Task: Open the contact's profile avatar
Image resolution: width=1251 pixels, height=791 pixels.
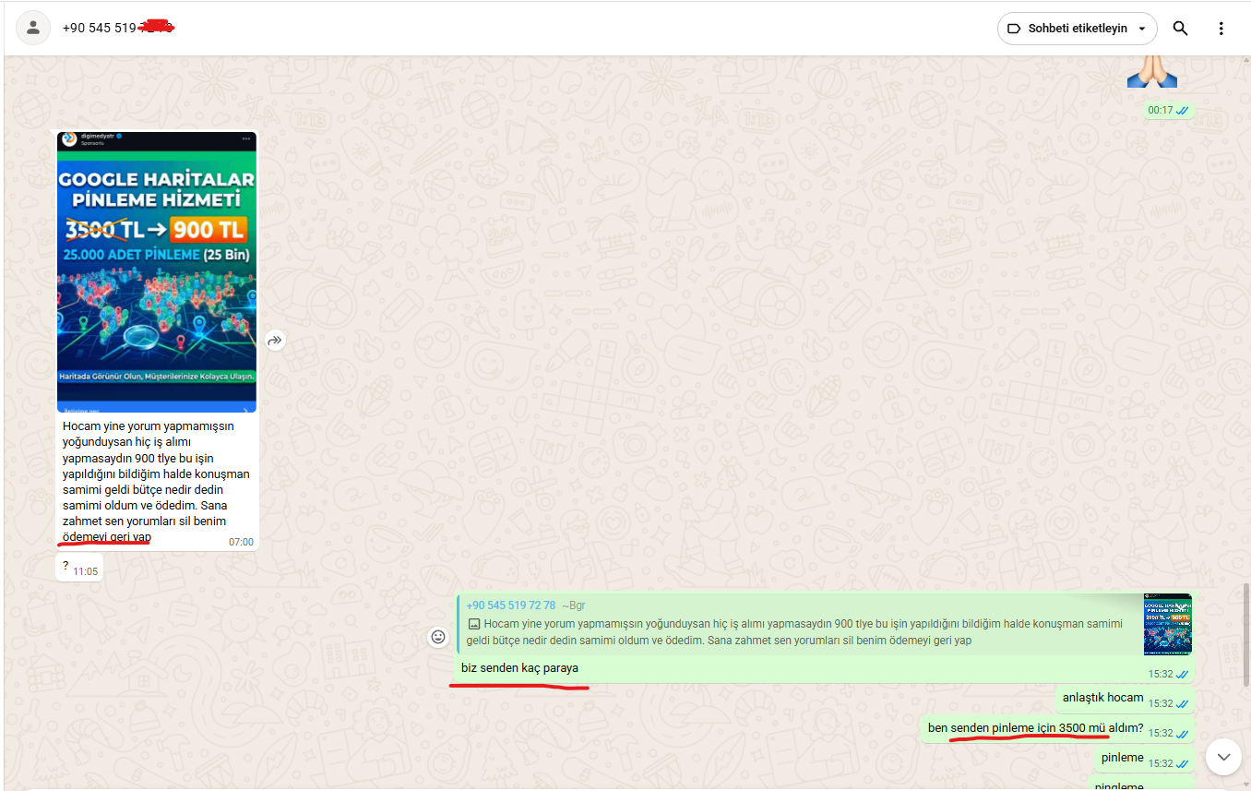Action: [33, 28]
